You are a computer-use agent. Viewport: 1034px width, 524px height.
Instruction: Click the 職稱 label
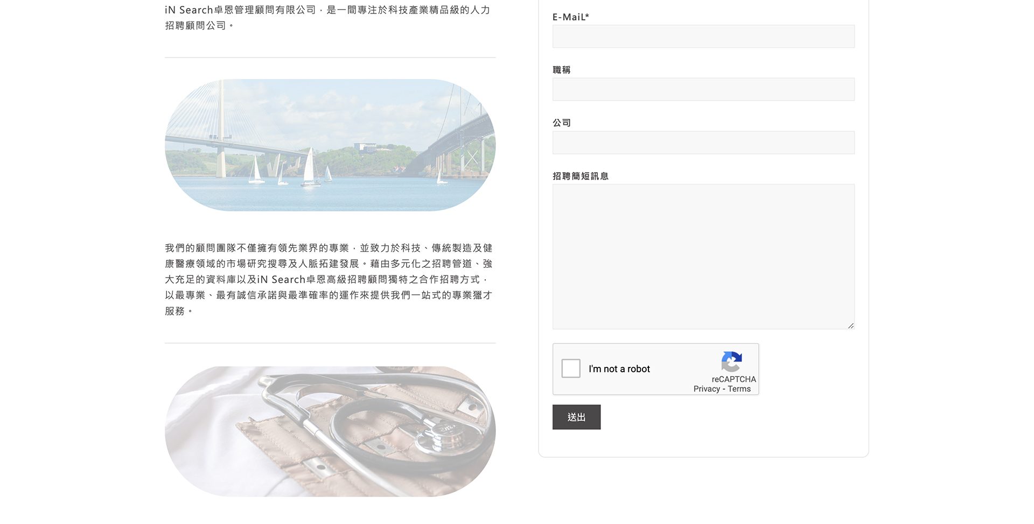coord(562,70)
